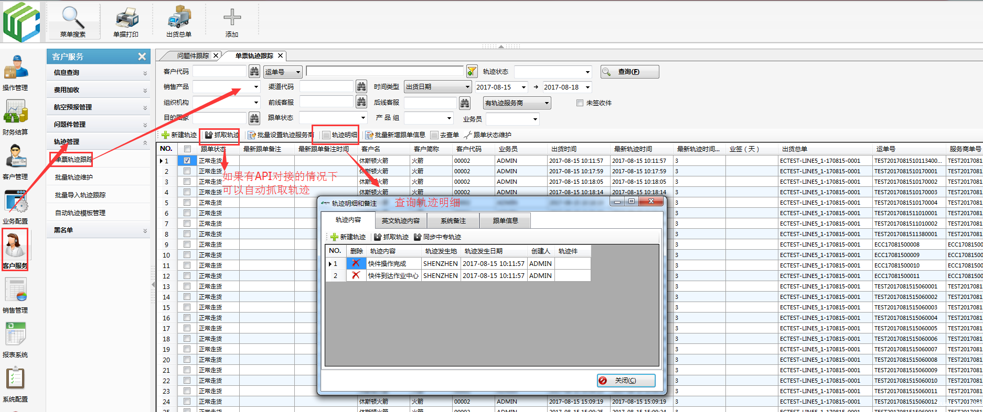Expand the 信息查询 menu section

pos(99,73)
